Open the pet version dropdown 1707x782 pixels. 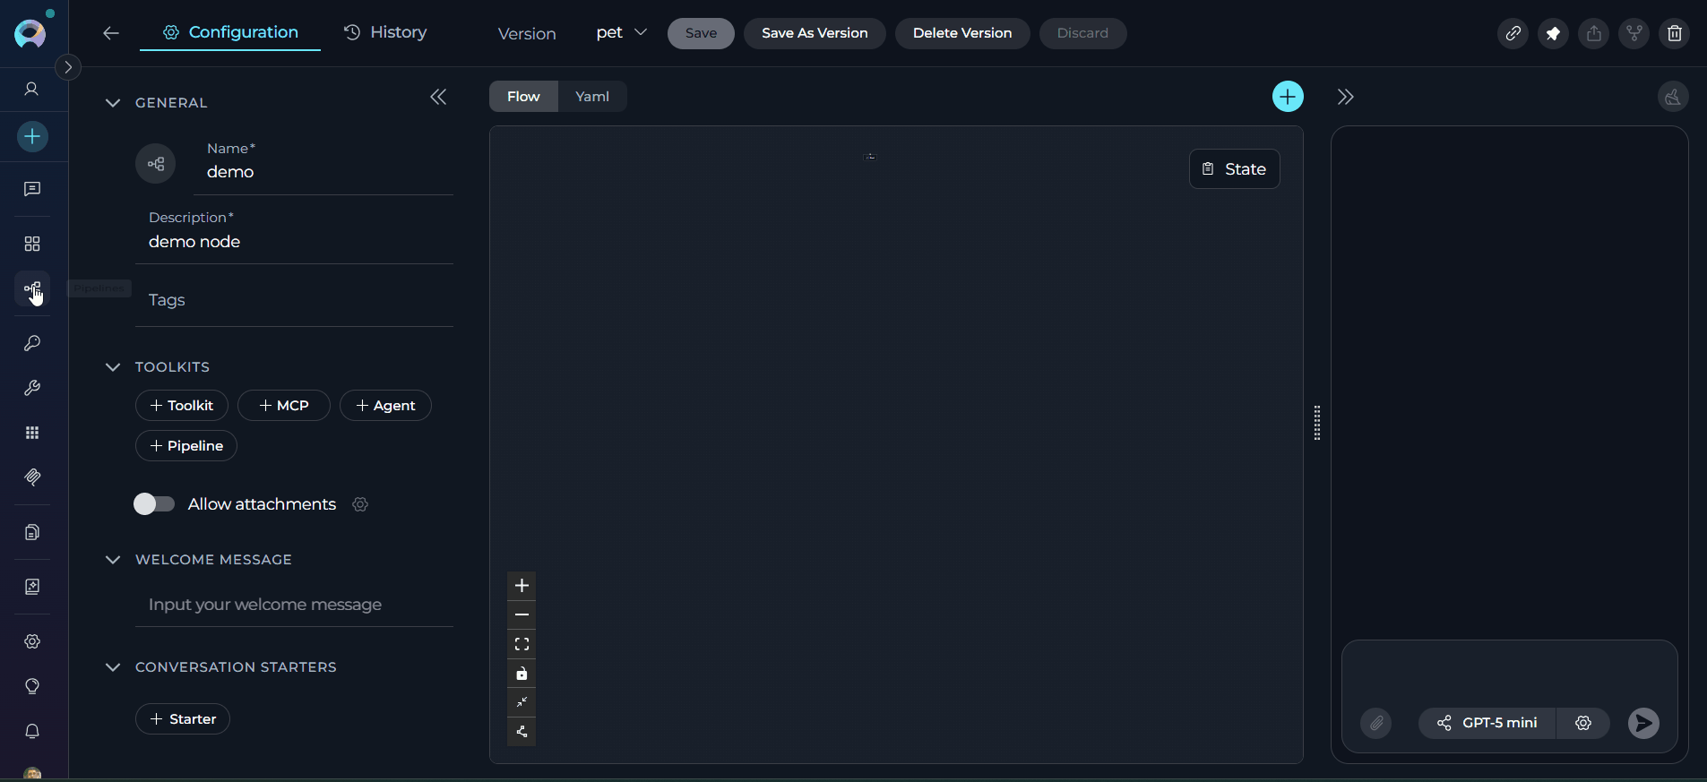click(621, 33)
